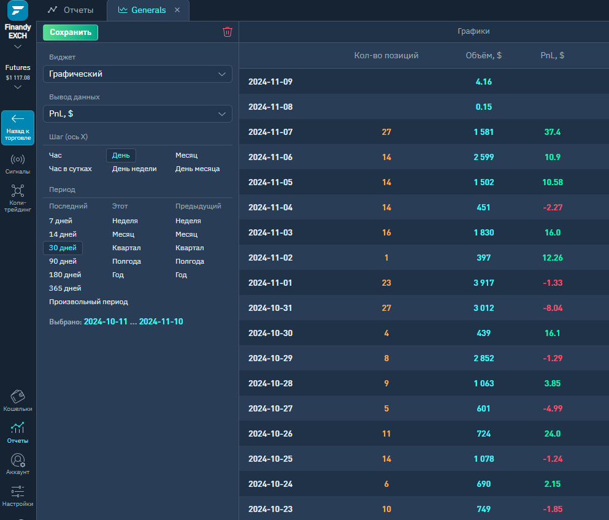The height and width of the screenshot is (520, 609).
Task: Click PnL value 37.4
Action: [x=553, y=132]
